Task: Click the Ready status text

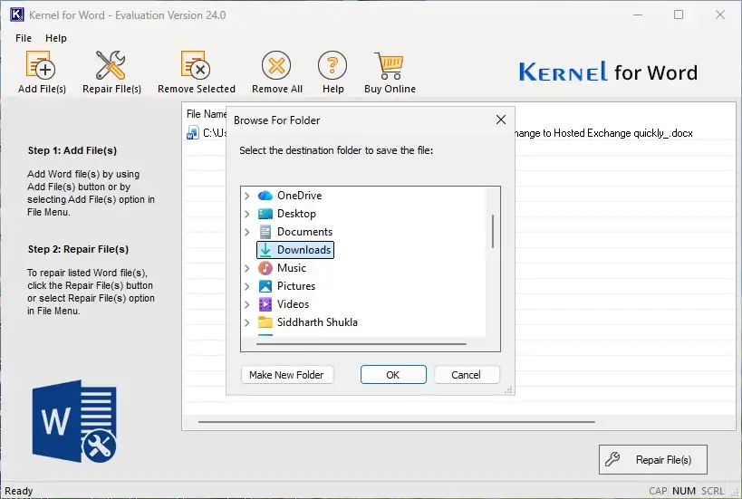Action: click(18, 491)
